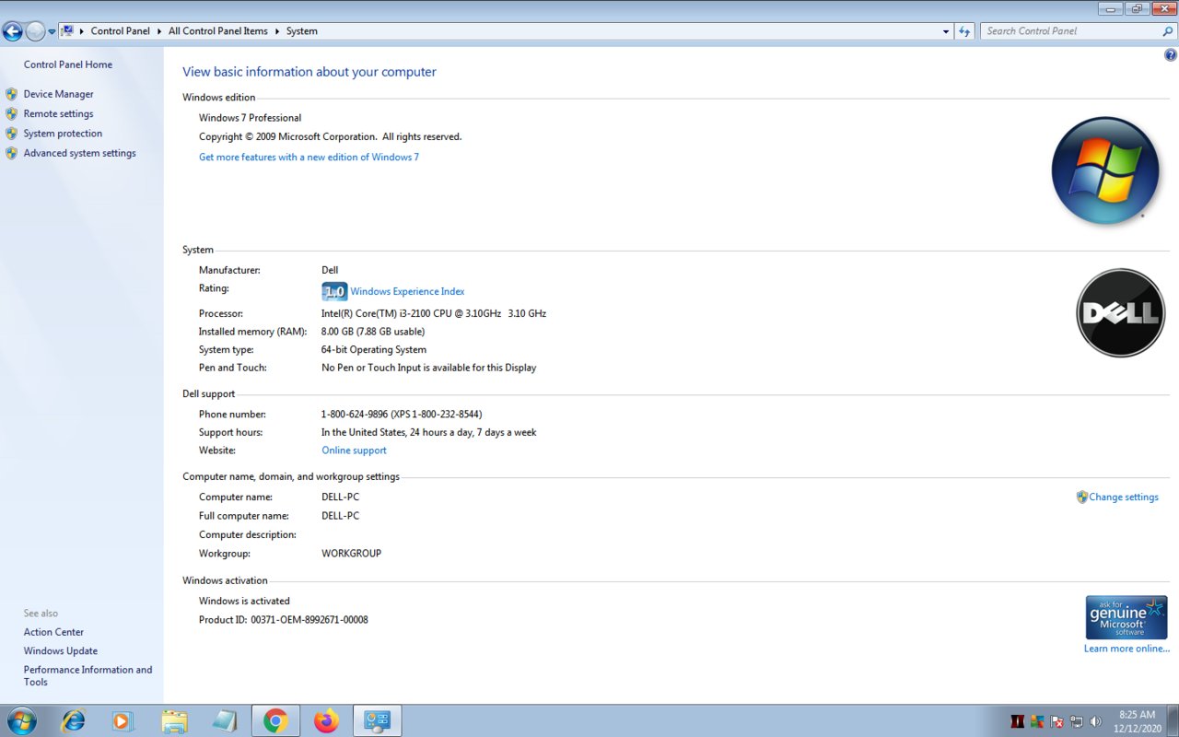Viewport: 1179px width, 737px height.
Task: Open Action Center link
Action: coord(53,632)
